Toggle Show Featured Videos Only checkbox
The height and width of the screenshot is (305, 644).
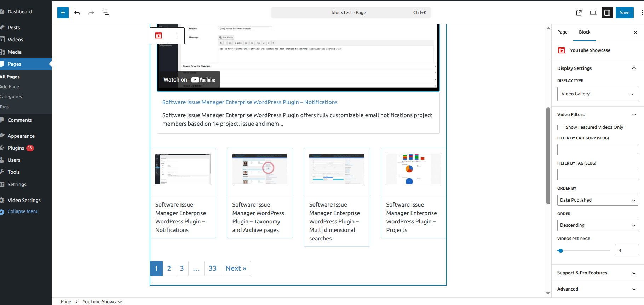[561, 127]
